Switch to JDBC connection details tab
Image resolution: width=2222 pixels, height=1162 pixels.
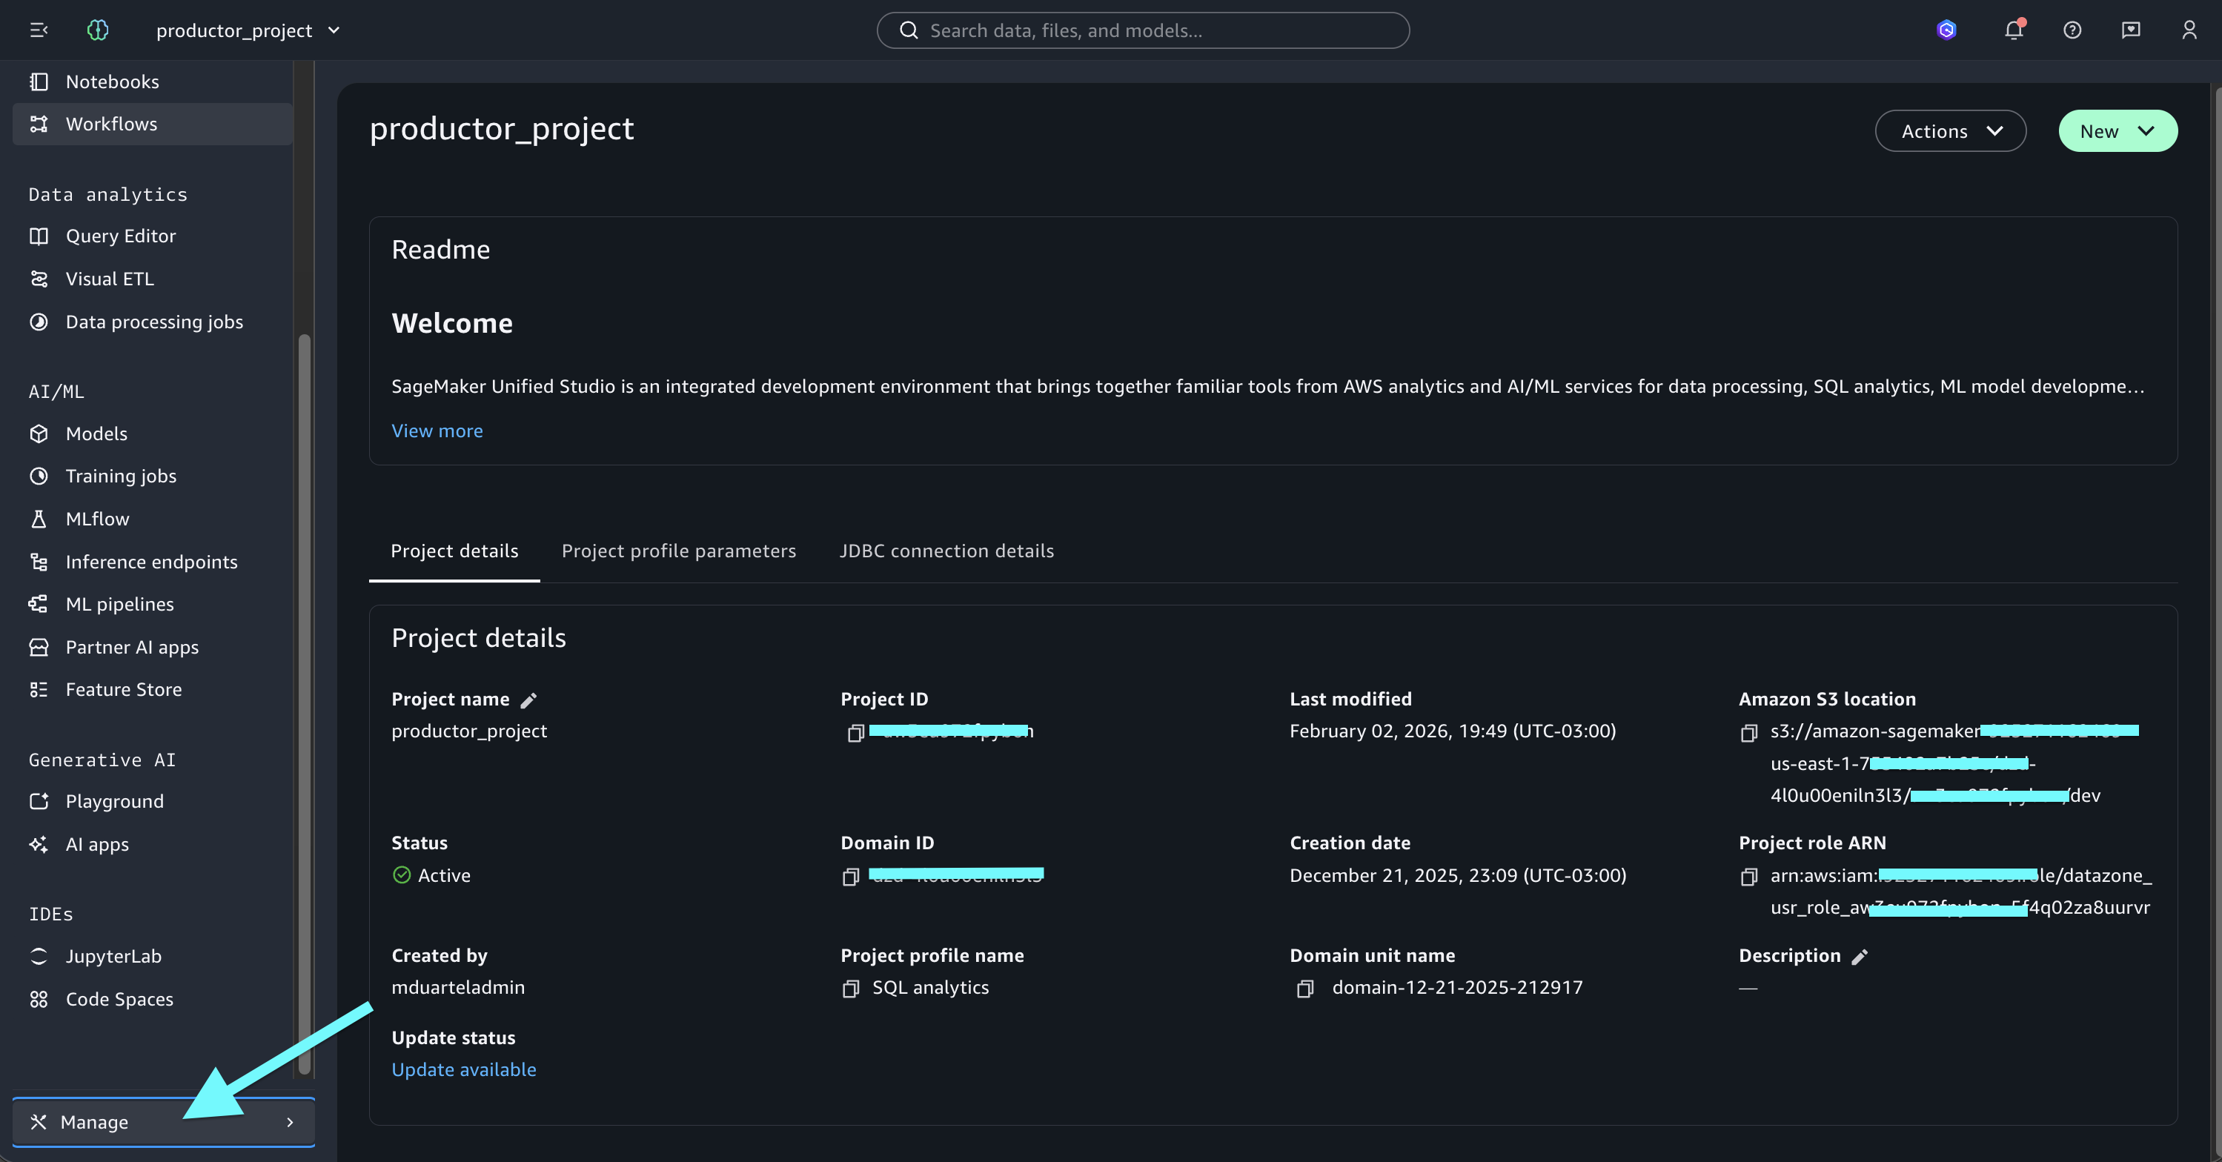tap(946, 551)
